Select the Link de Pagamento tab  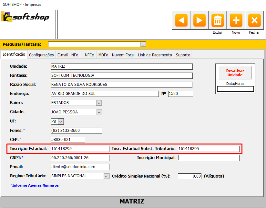pyautogui.click(x=155, y=55)
